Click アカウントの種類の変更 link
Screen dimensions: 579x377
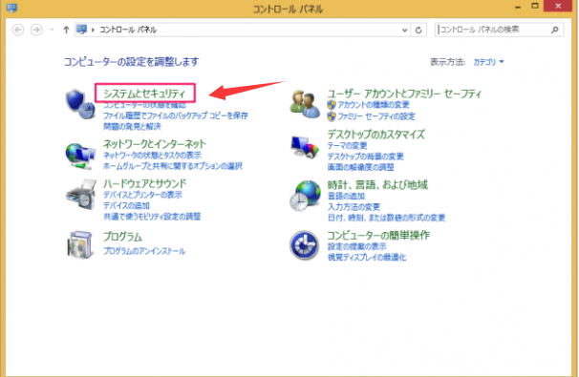click(x=374, y=105)
